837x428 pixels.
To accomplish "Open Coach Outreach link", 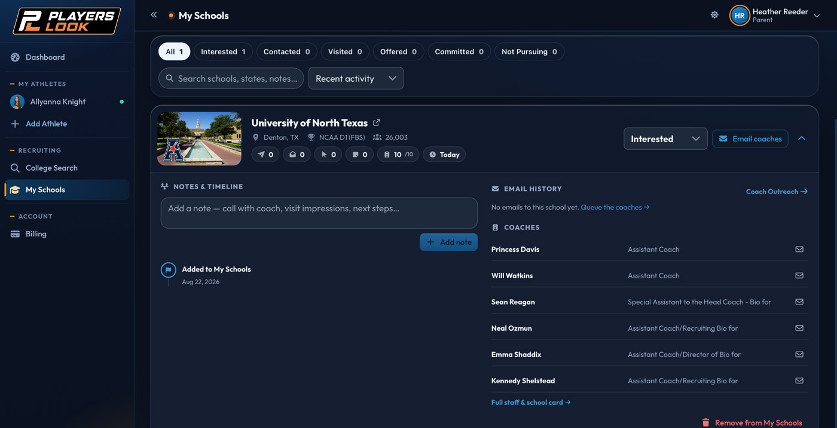I will [777, 192].
